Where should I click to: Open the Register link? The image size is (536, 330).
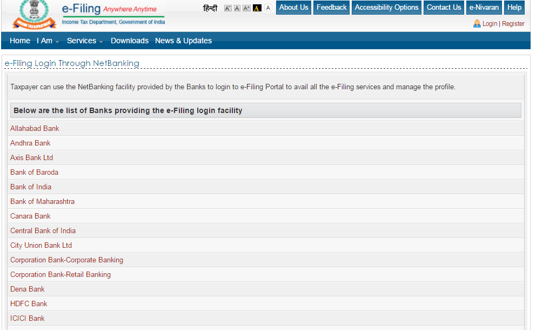(513, 24)
